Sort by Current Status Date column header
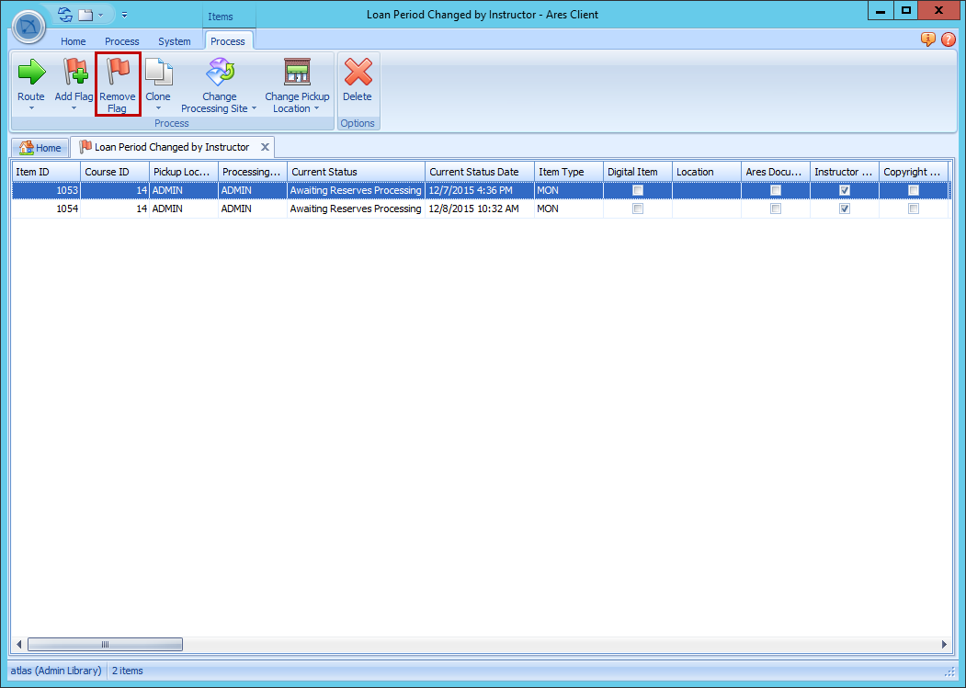 (x=478, y=172)
